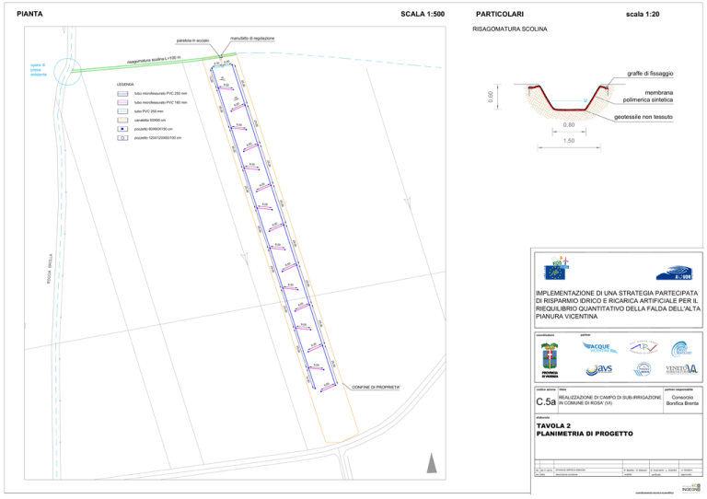Click the pozzetto 120X120X60/100 legend symbol

click(x=122, y=139)
